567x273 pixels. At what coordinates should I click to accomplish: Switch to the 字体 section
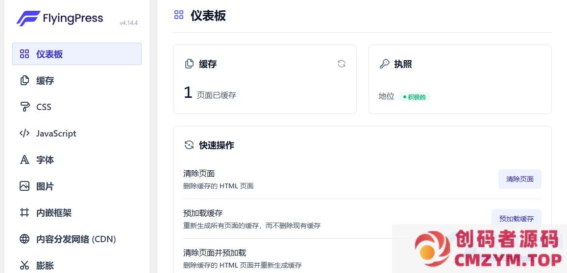[x=45, y=160]
